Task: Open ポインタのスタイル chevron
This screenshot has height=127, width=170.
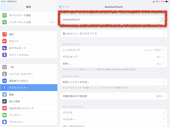Action: (164, 126)
